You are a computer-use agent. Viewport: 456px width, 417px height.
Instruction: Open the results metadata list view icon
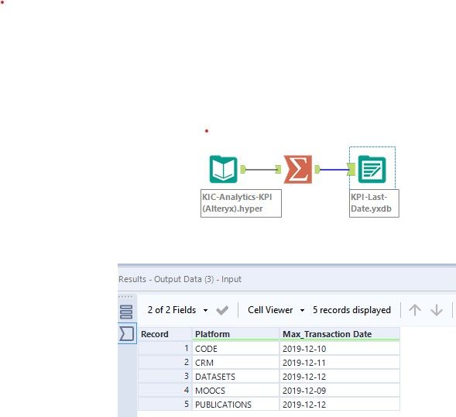tap(126, 312)
